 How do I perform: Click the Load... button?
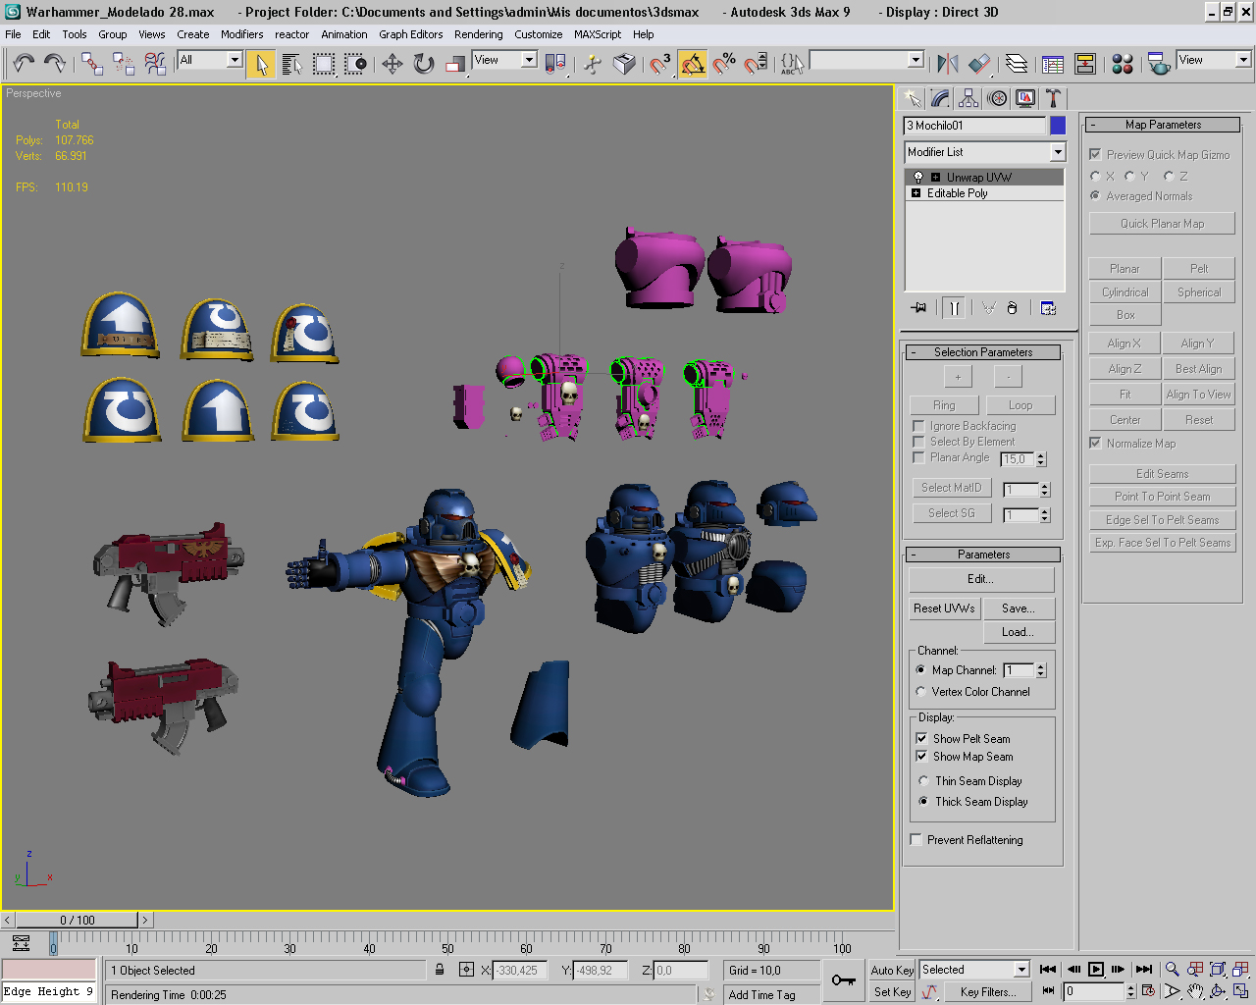[1020, 632]
